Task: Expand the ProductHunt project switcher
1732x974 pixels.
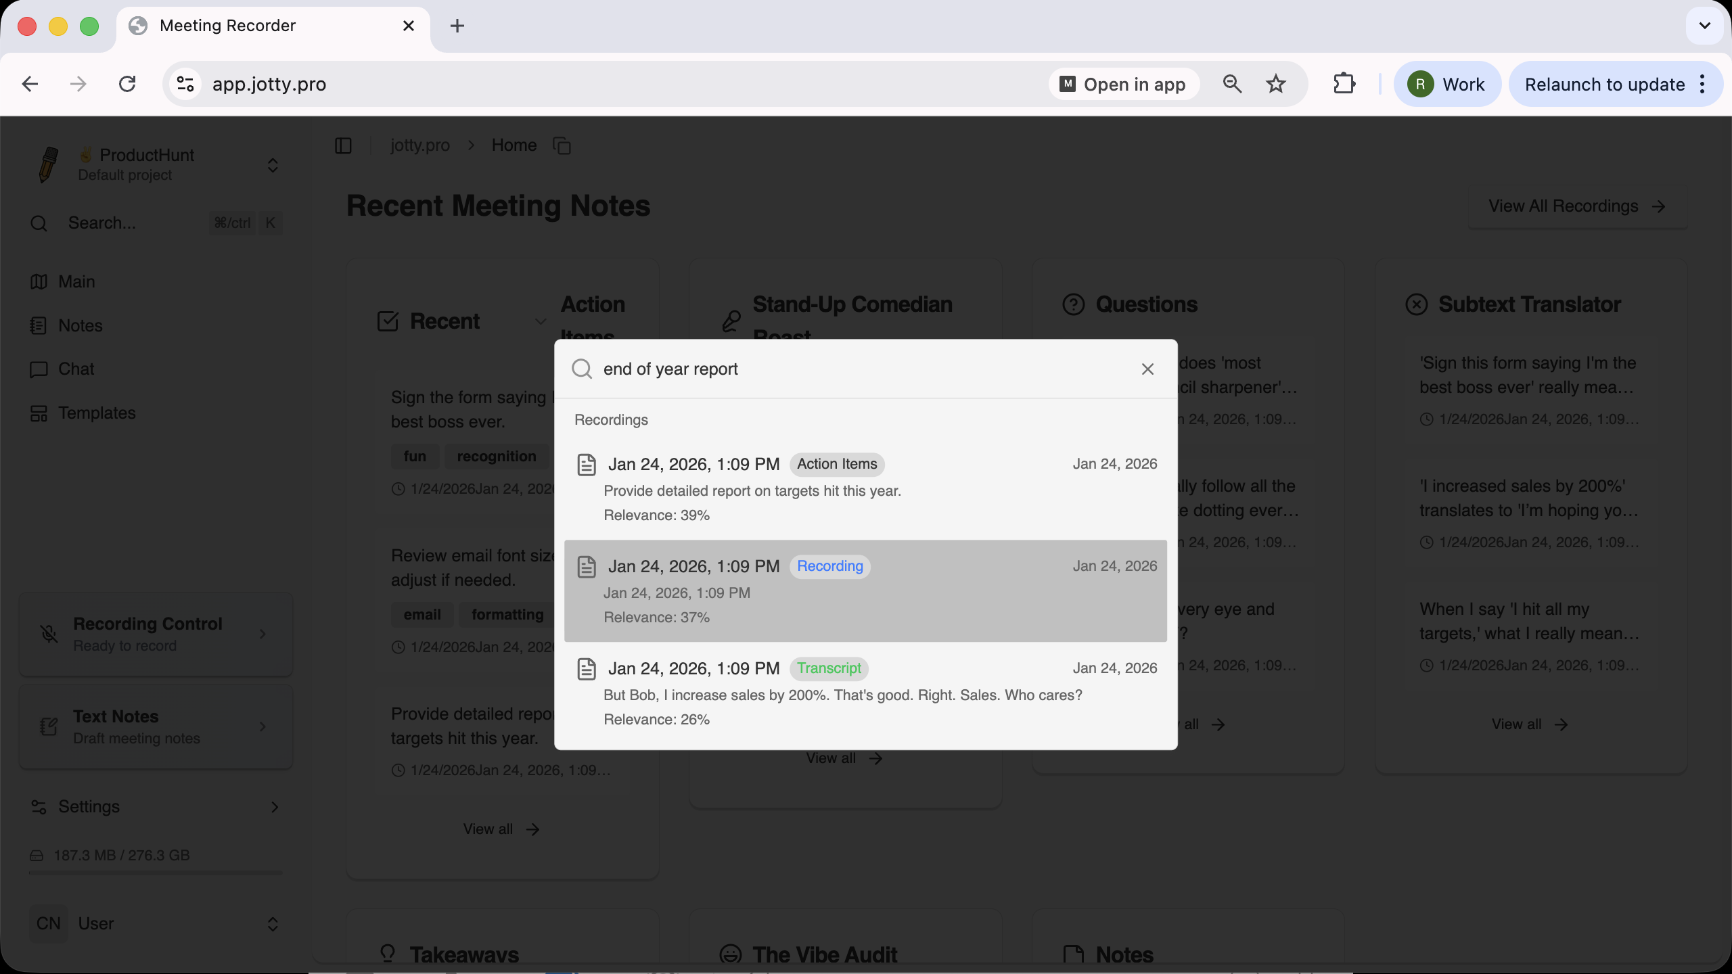Action: click(273, 165)
